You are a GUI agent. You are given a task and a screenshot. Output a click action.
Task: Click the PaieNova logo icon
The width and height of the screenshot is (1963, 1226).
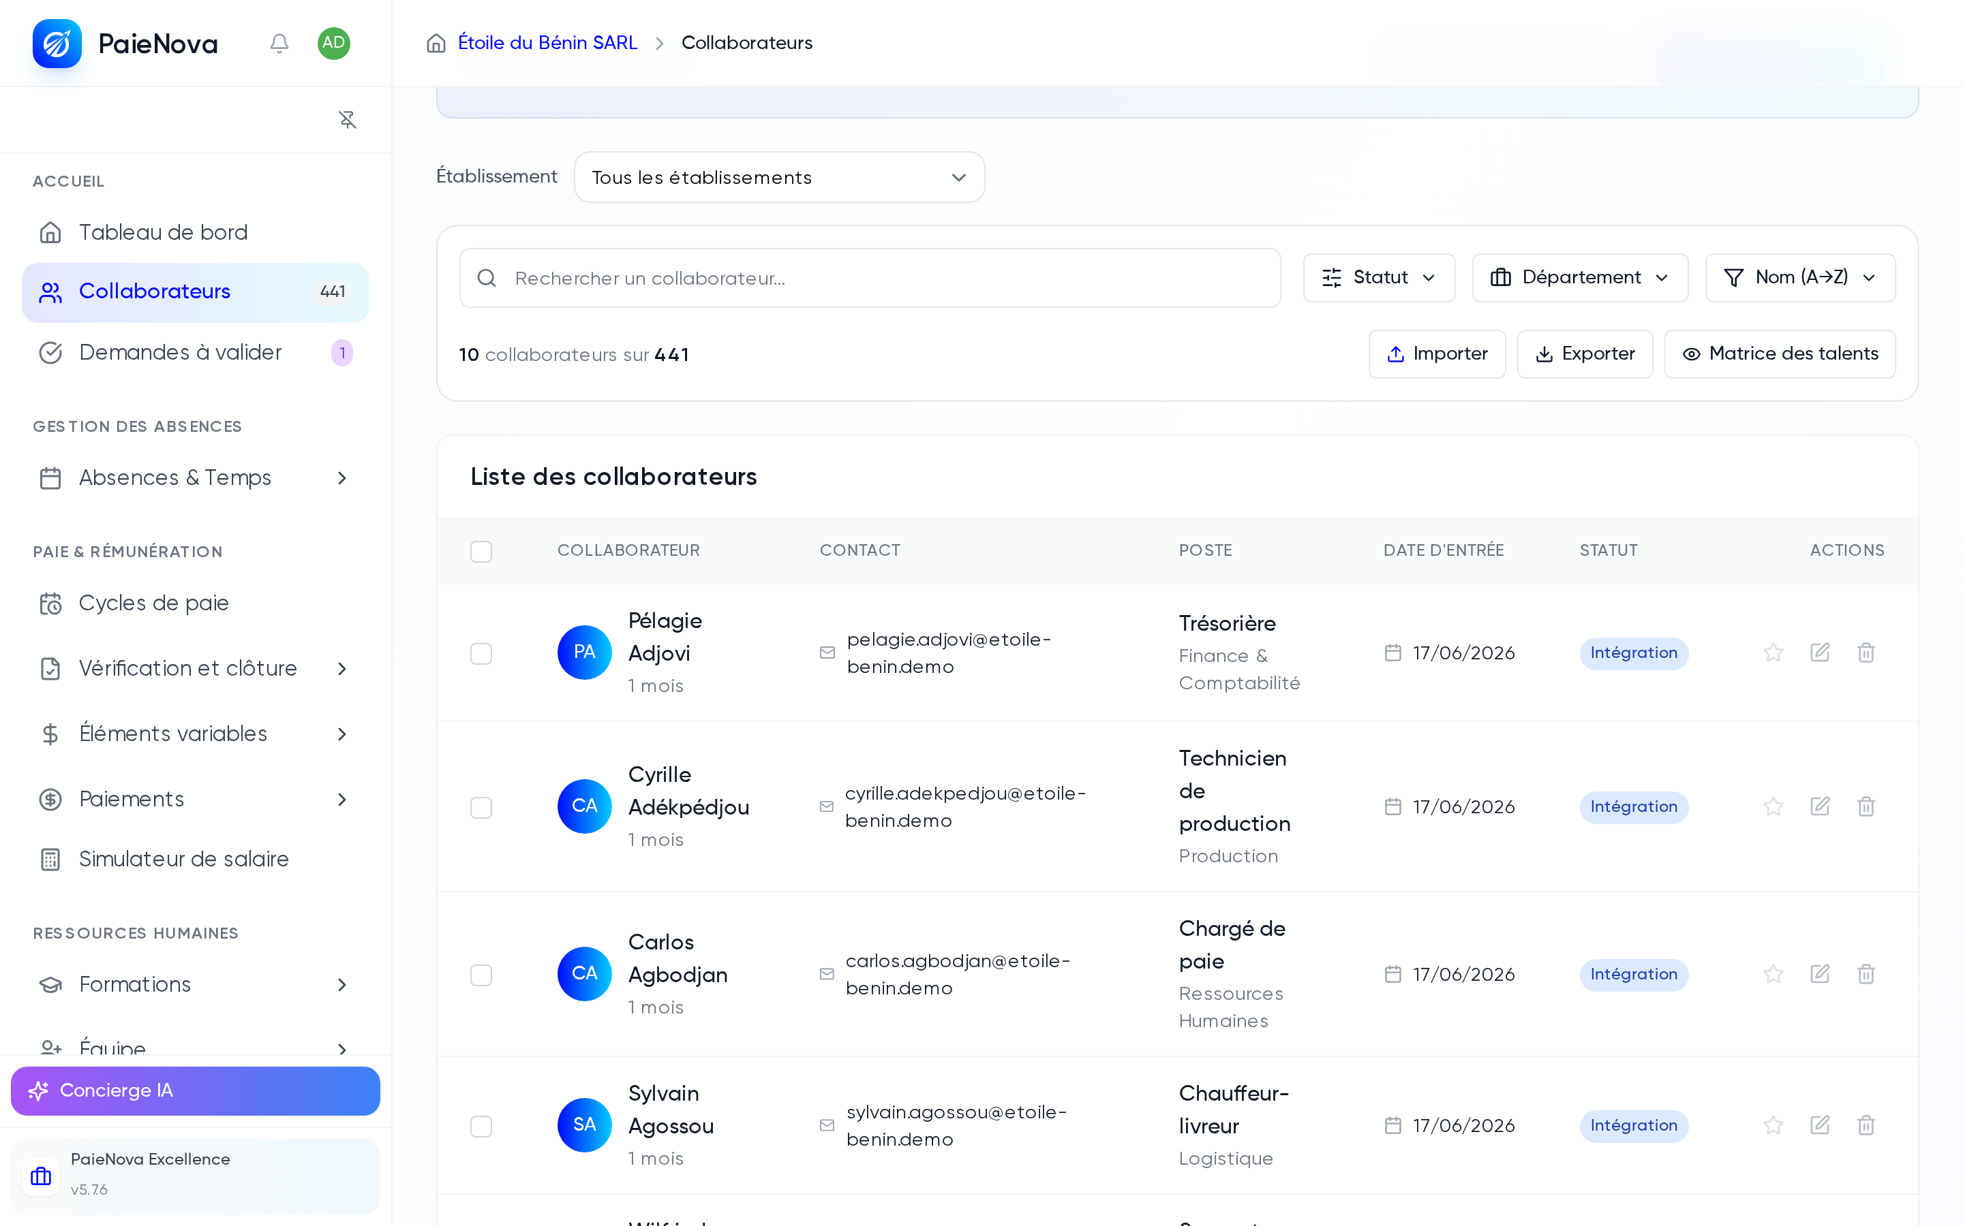pos(57,43)
